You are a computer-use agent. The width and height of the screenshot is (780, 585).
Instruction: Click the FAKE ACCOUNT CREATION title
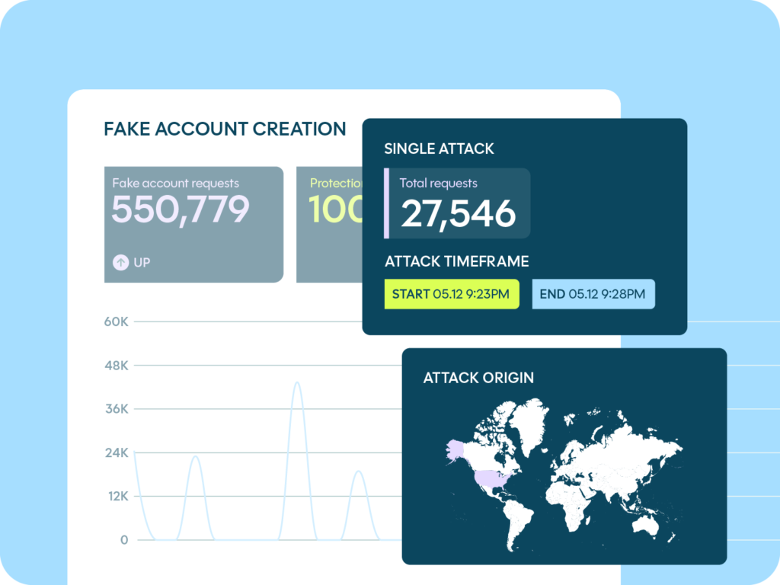225,129
